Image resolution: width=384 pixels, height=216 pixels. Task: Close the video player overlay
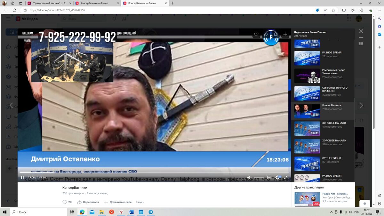(x=361, y=31)
